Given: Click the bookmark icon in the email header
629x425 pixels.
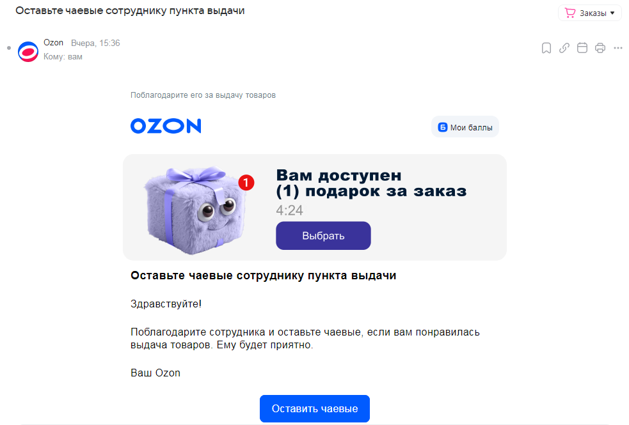Looking at the screenshot, I should (546, 48).
